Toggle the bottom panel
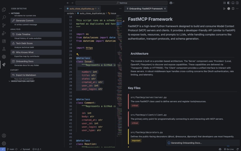This screenshot has height=151, width=241. [233, 3]
